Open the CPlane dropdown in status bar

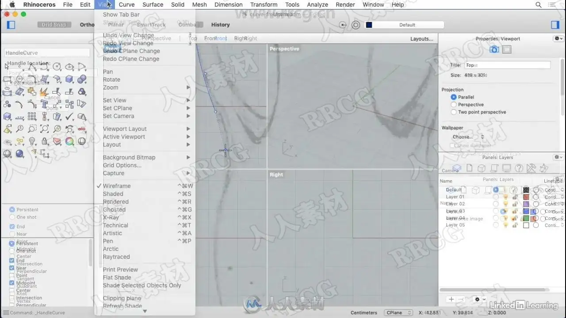[x=398, y=313]
